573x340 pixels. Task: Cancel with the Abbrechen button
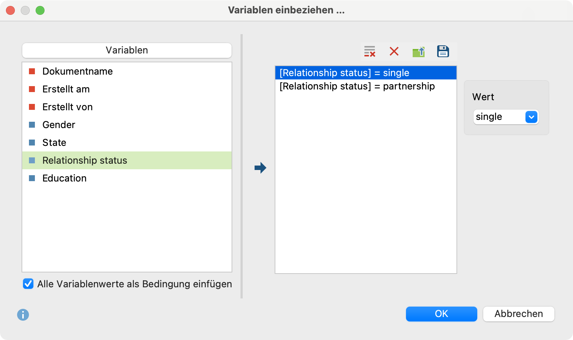(519, 314)
